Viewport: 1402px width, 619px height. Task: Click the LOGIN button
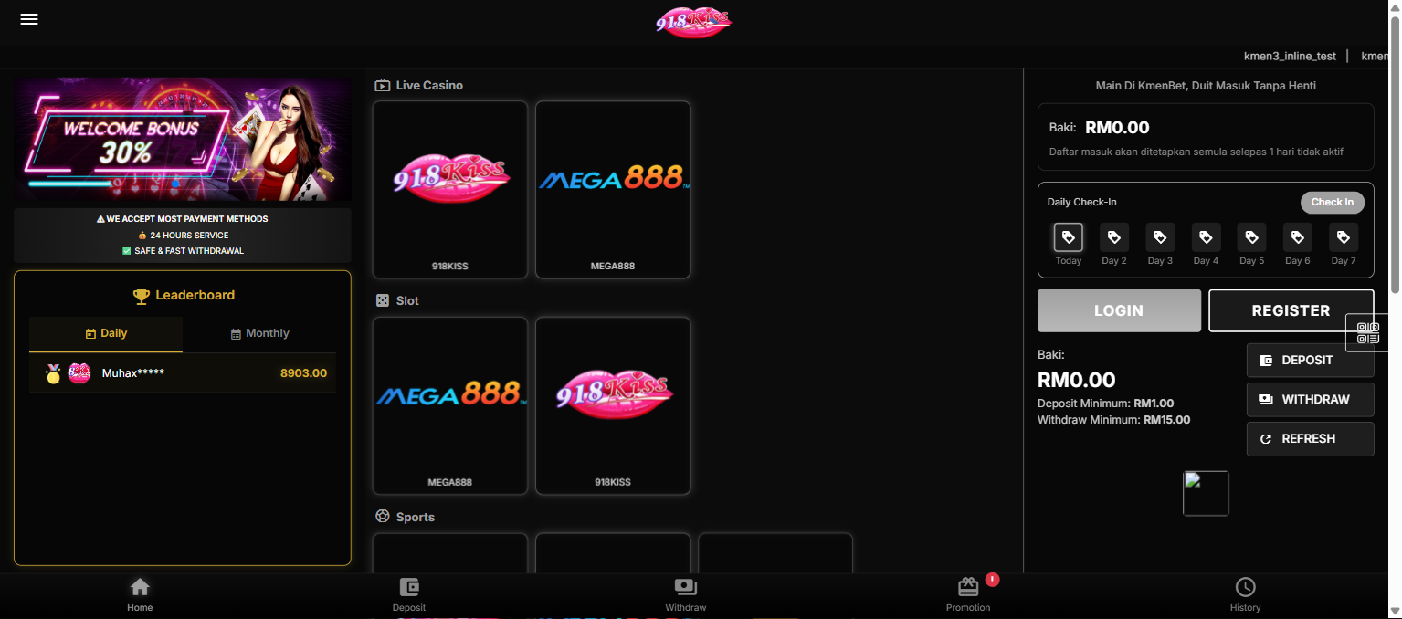[x=1119, y=310]
